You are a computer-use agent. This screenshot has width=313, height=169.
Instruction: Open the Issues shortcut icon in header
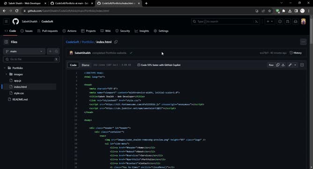coord(280,22)
